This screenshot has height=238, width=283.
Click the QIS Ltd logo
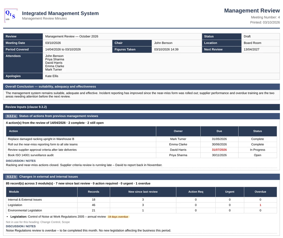11,15
